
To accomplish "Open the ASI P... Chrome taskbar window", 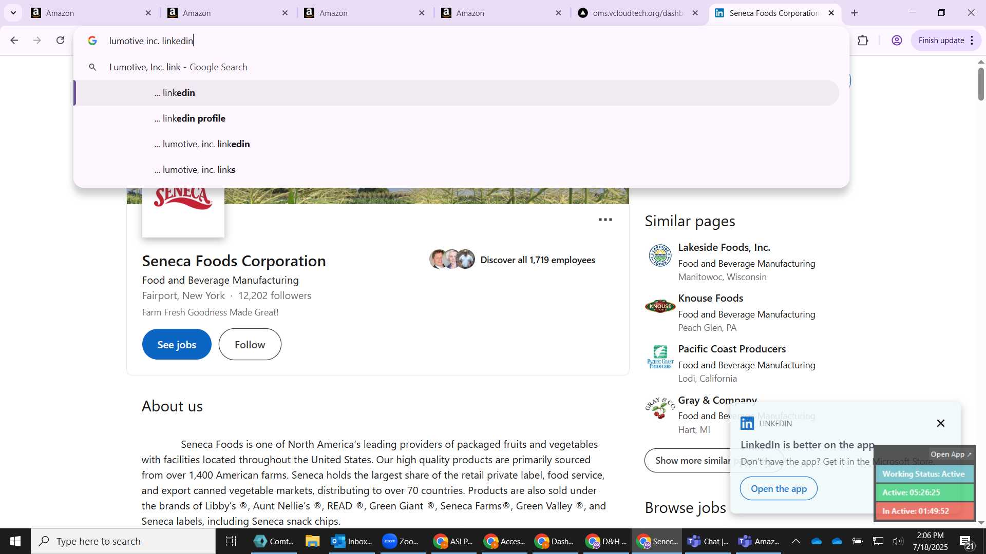I will [453, 541].
